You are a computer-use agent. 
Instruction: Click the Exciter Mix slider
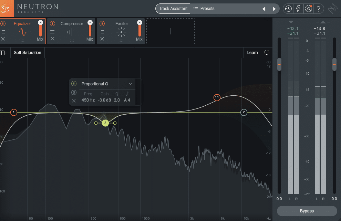[x=139, y=29]
